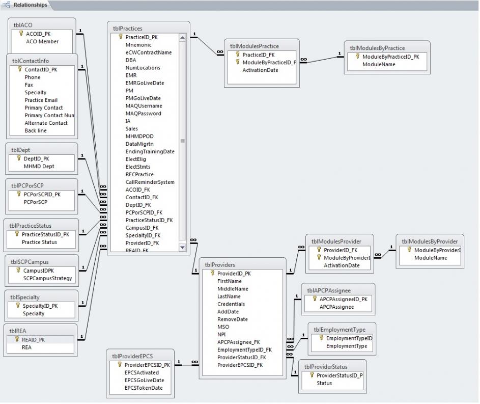Select the NPI field in tblProviders
480x404 pixels.
tap(221, 335)
